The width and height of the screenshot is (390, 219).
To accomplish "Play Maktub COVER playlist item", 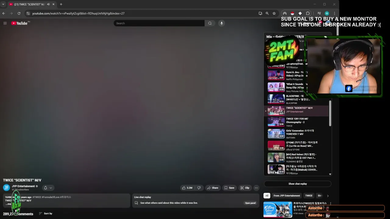I will pyautogui.click(x=296, y=170).
